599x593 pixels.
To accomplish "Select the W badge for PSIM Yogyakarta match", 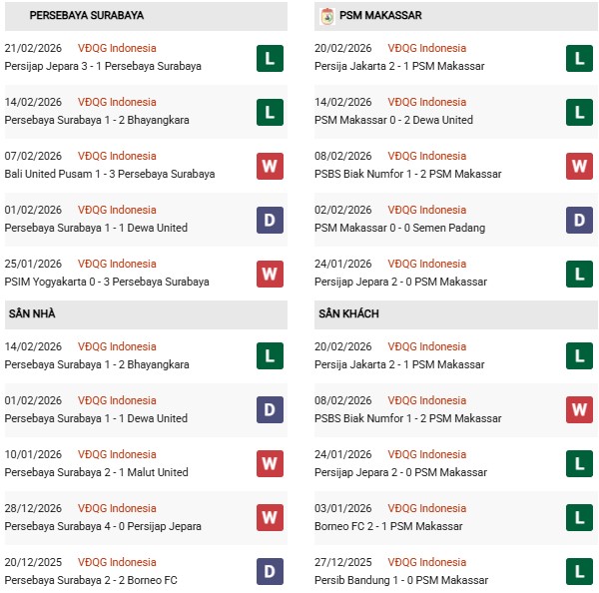I will pos(270,274).
